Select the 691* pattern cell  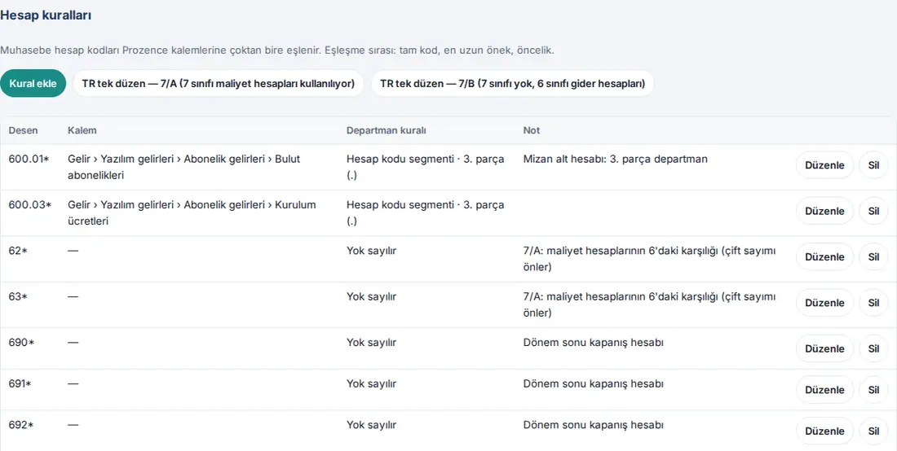tap(20, 383)
